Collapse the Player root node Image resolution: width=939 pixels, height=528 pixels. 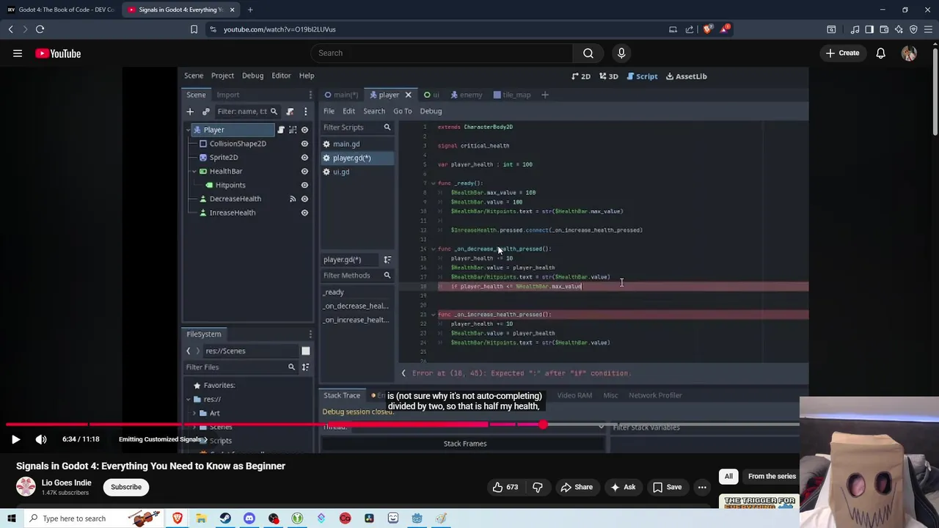[189, 130]
